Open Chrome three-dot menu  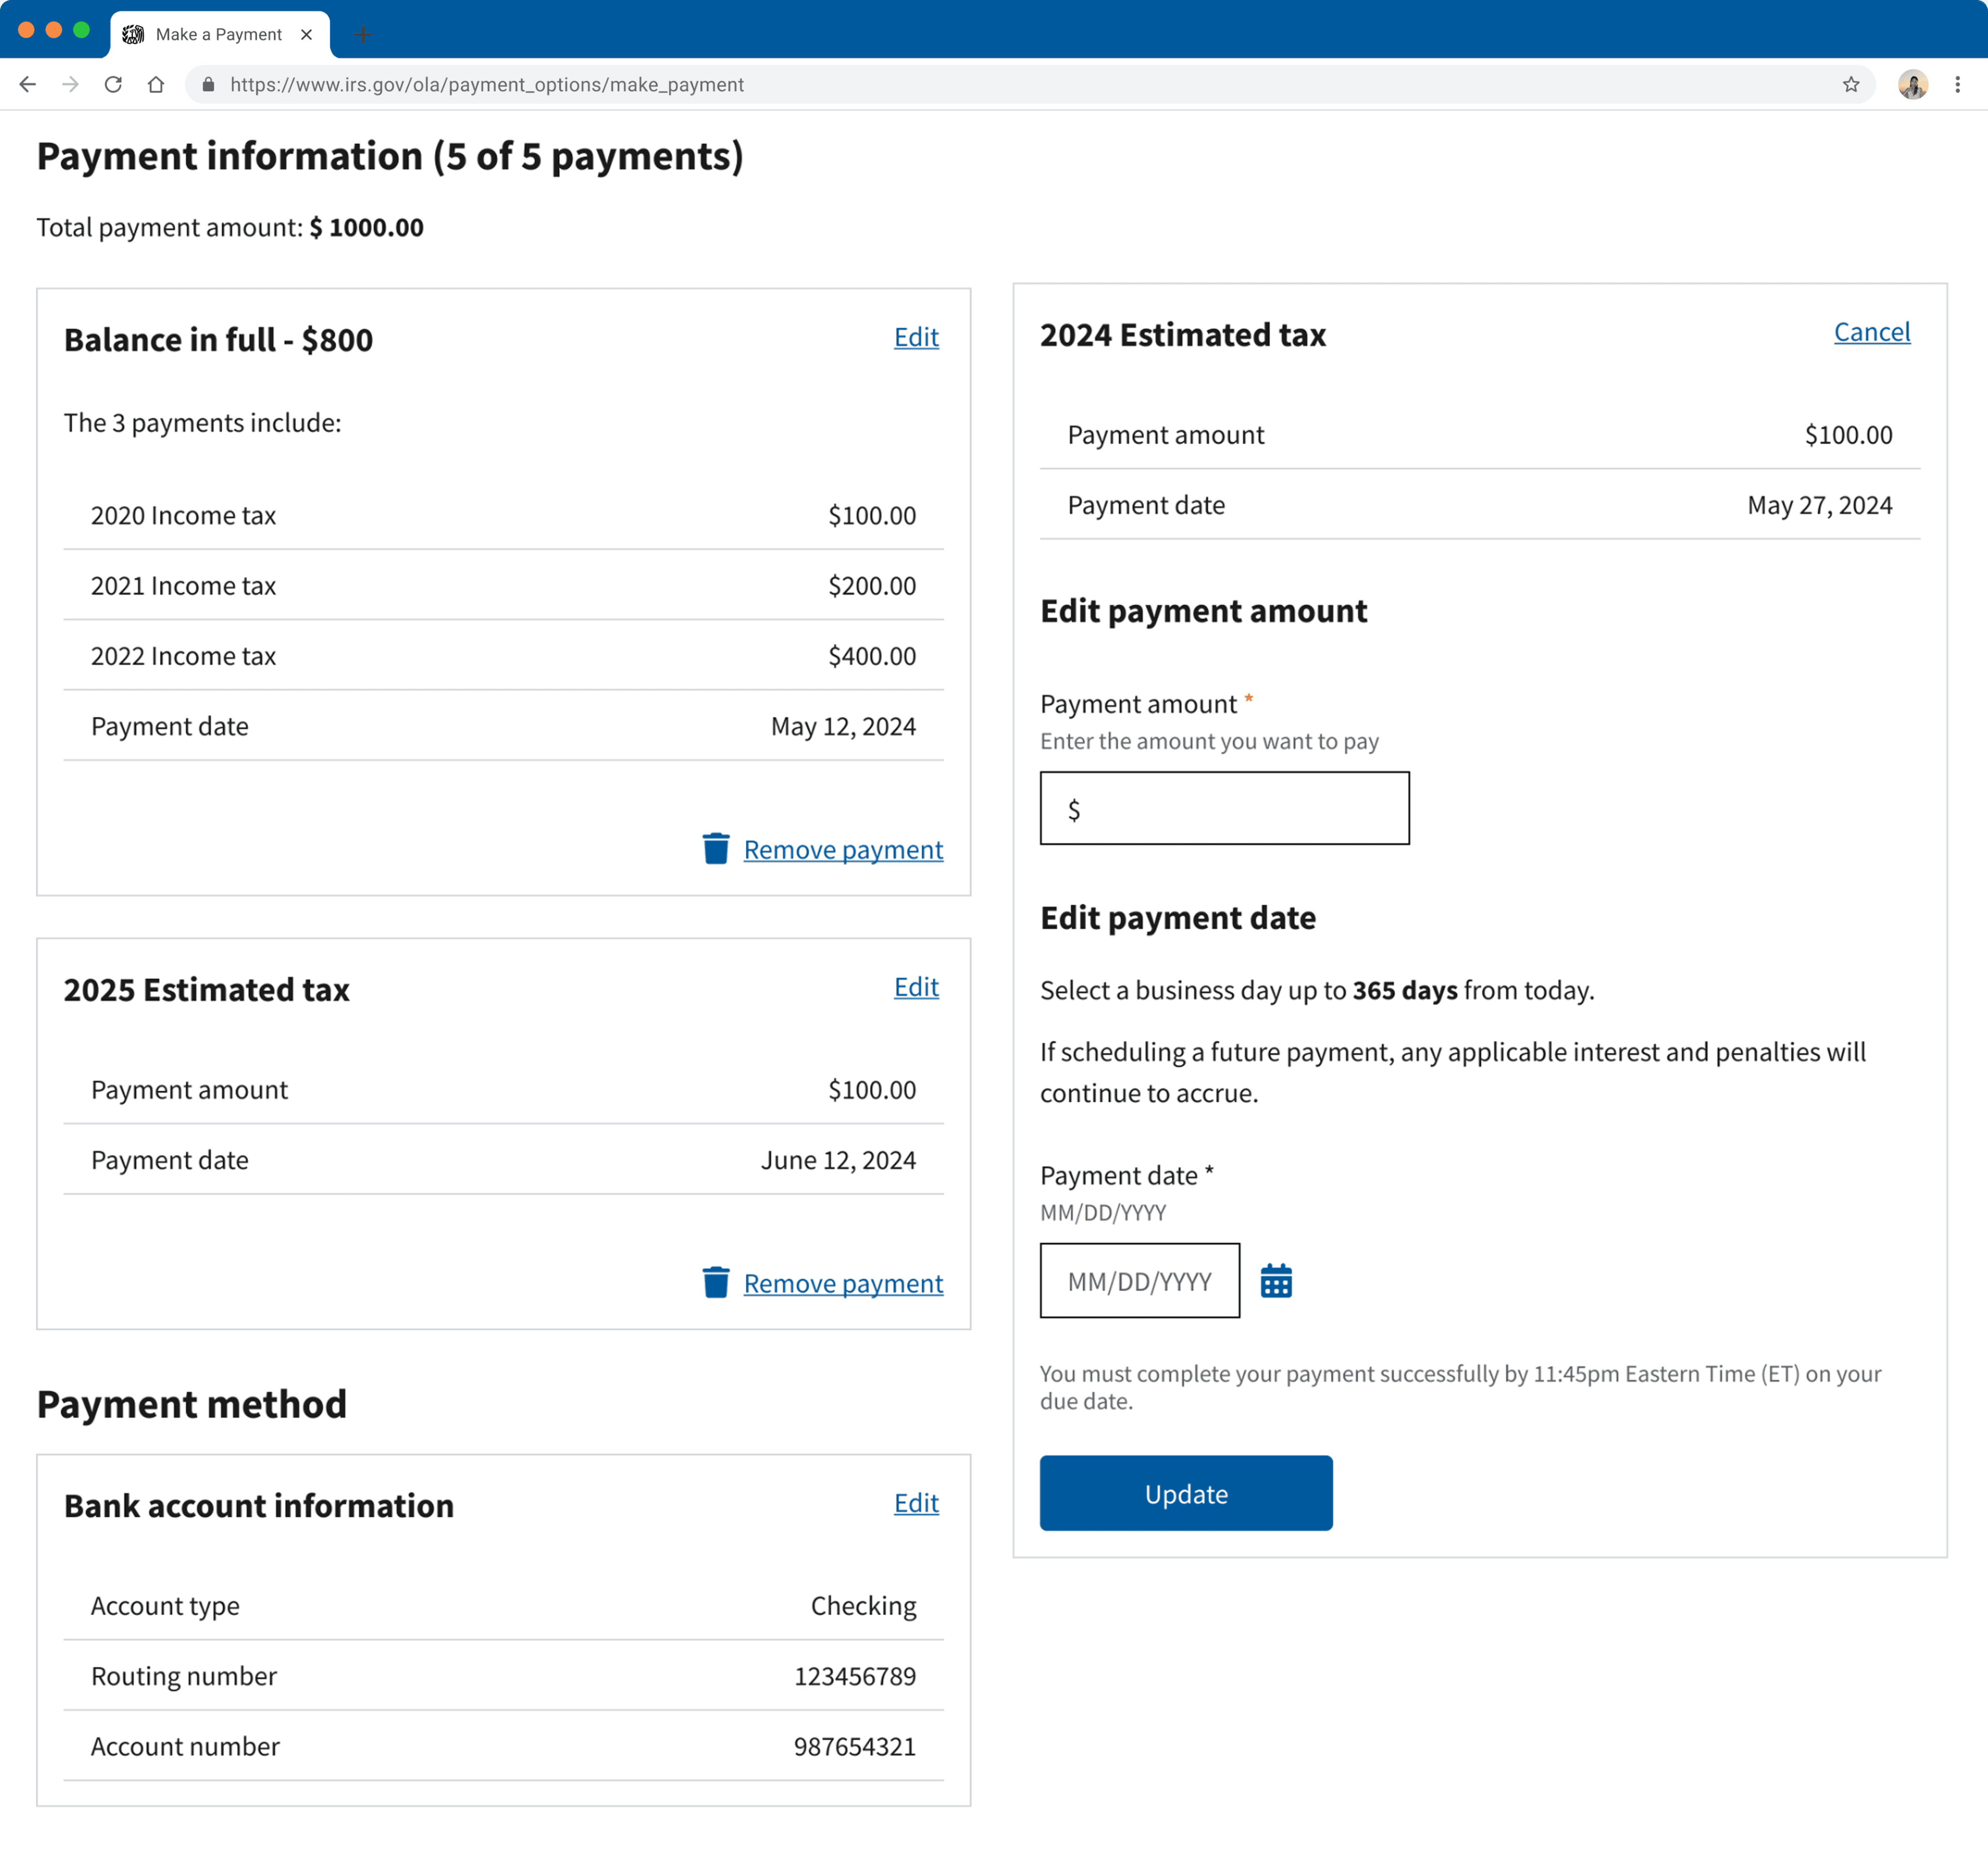pyautogui.click(x=1957, y=85)
